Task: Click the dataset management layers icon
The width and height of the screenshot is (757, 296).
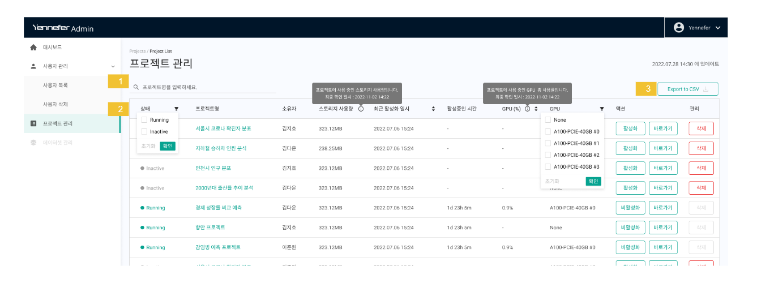Action: click(x=33, y=143)
